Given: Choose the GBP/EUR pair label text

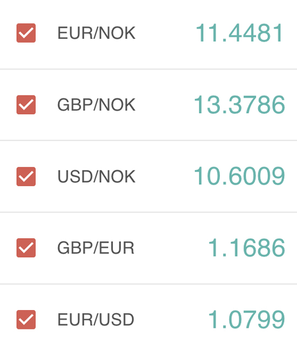Looking at the screenshot, I should point(96,248).
